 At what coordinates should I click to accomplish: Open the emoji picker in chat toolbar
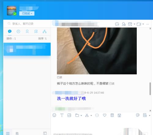point(54,115)
